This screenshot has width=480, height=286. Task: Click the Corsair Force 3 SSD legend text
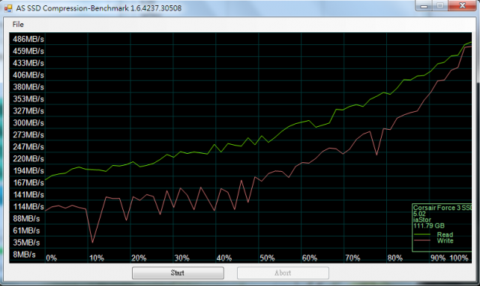[442, 208]
